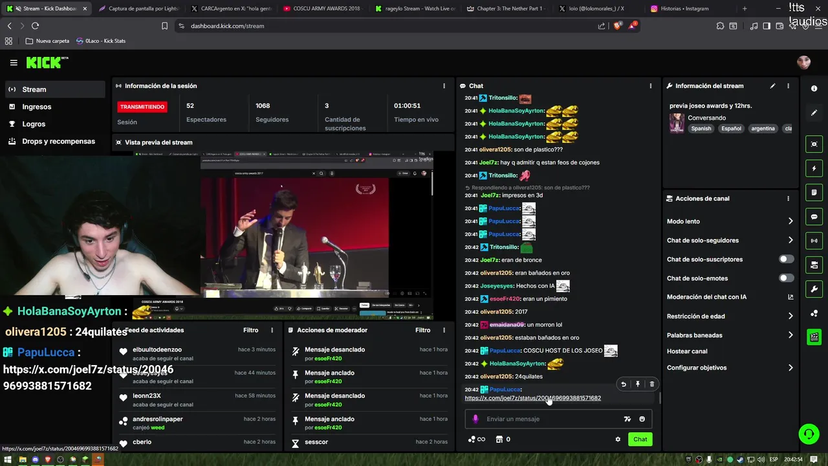Open the chat settings gear
828x466 pixels.
click(x=618, y=439)
